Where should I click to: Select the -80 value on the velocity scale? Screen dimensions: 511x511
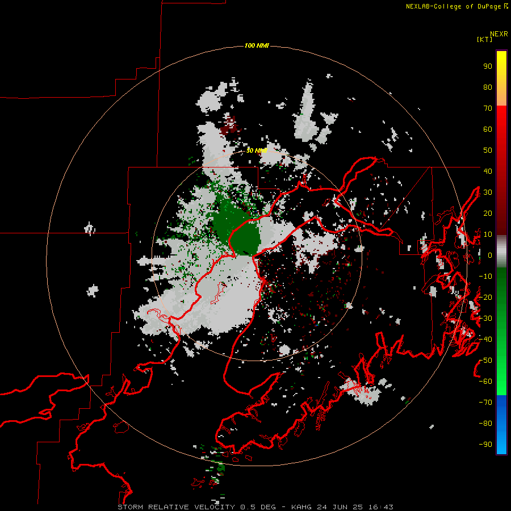[485, 424]
